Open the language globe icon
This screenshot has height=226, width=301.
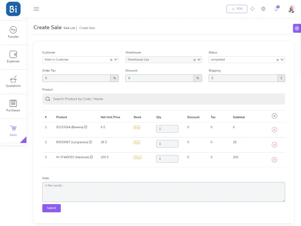click(x=263, y=9)
